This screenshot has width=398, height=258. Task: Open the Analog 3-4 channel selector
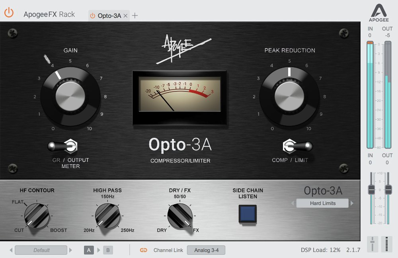pos(206,250)
